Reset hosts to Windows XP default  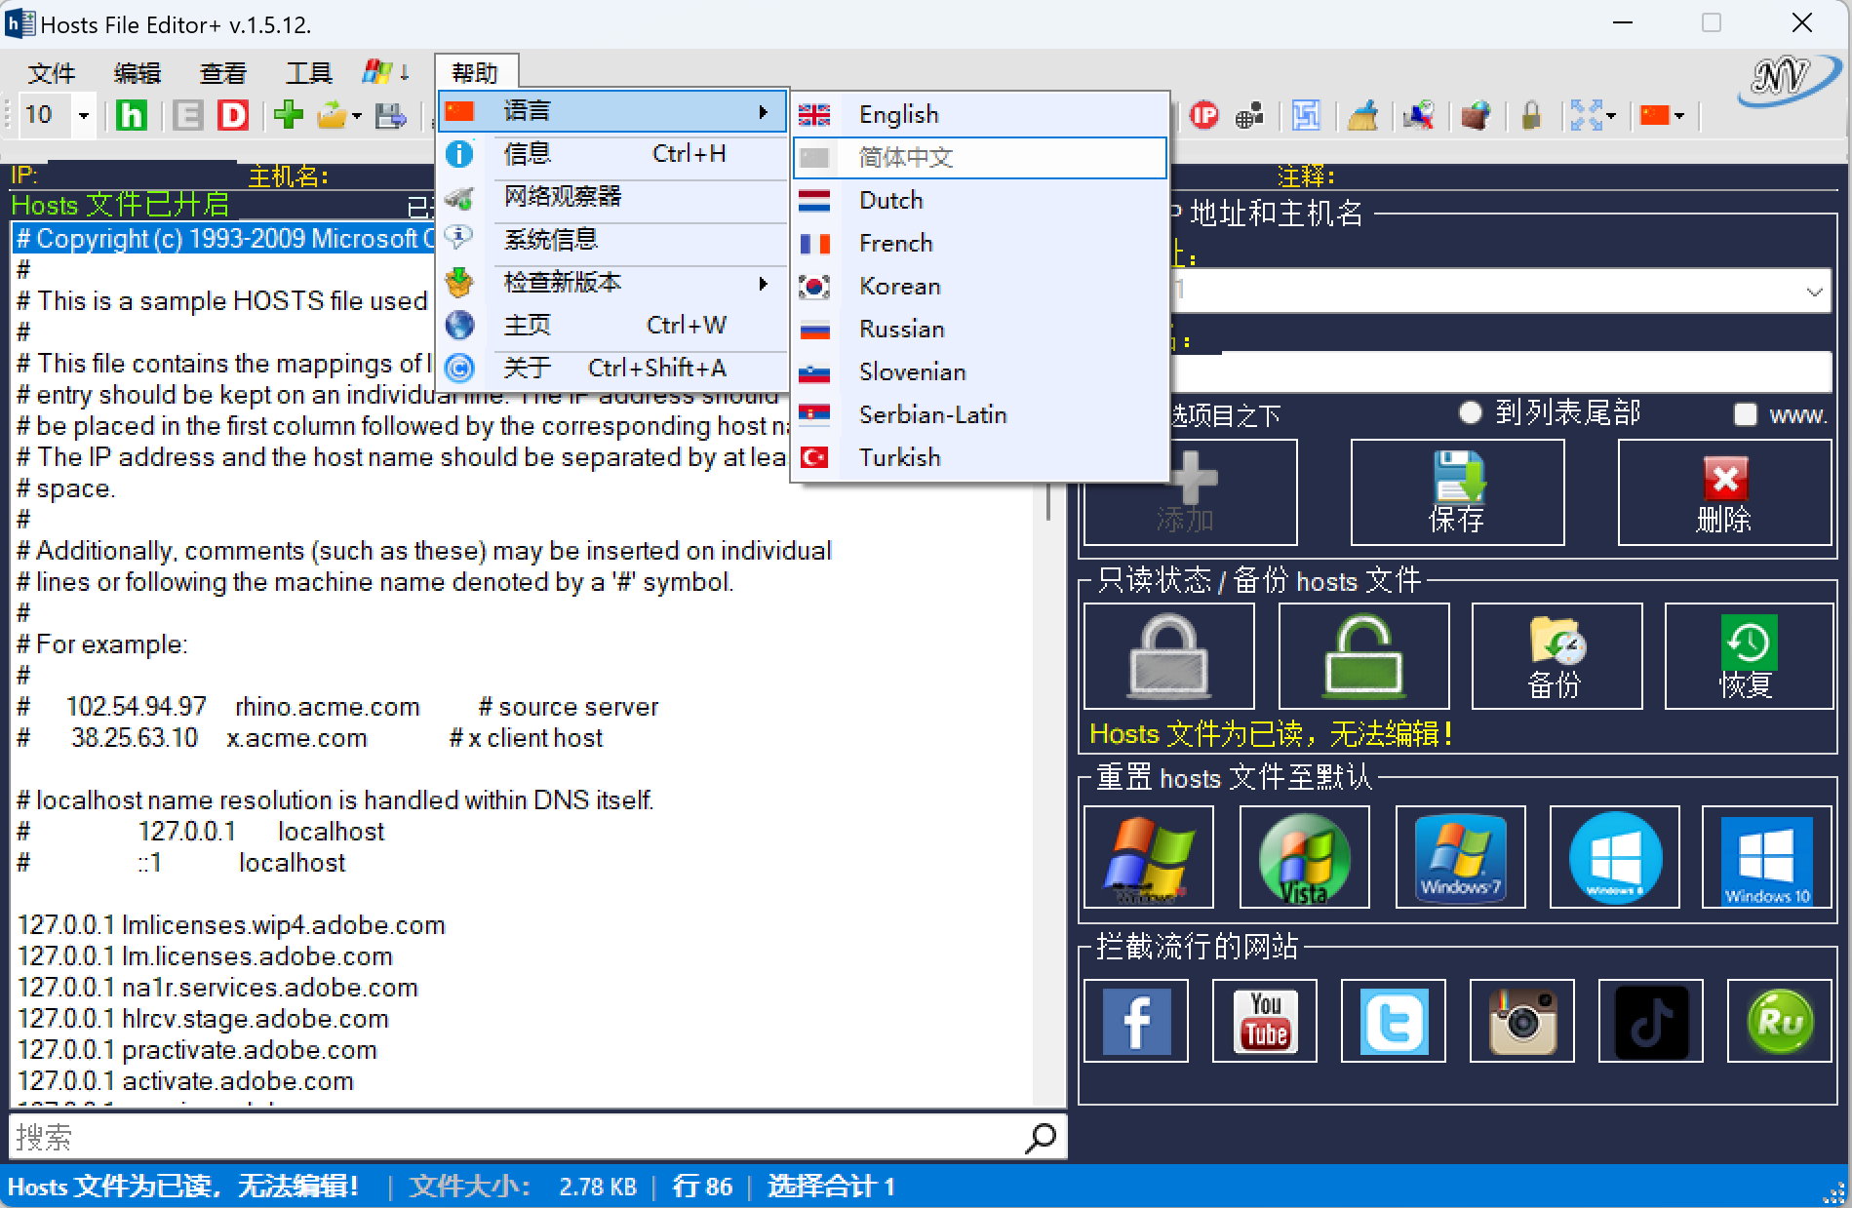click(1149, 857)
